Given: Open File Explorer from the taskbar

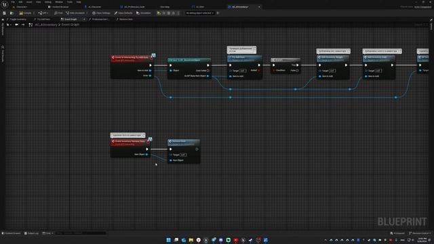Looking at the screenshot, I should 191,240.
